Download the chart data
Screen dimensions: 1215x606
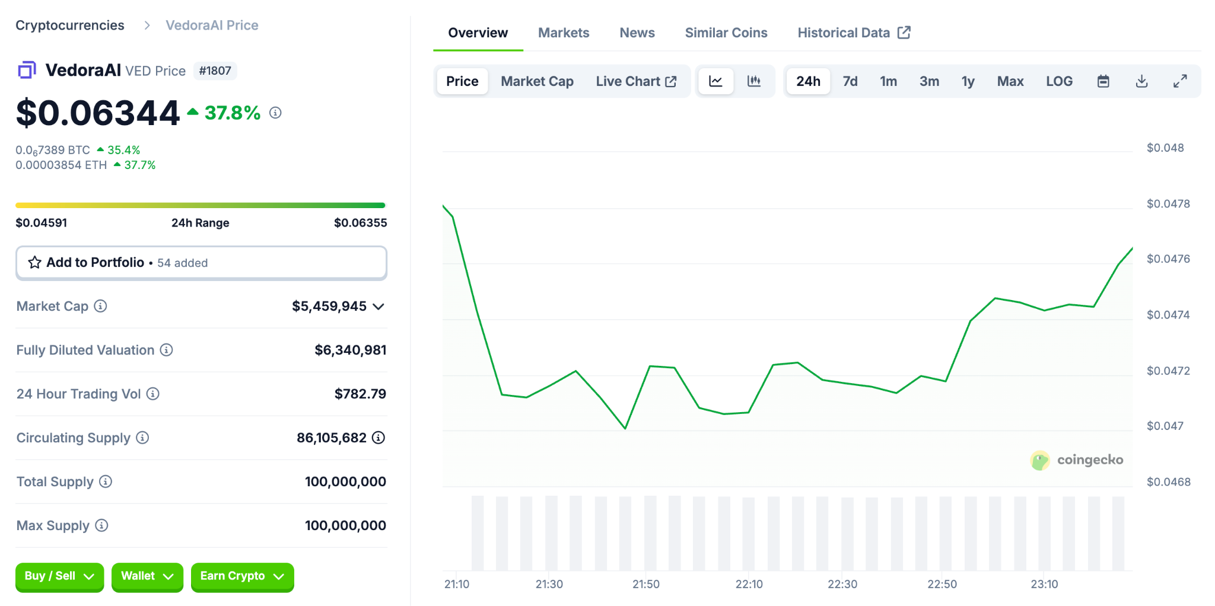pos(1141,81)
